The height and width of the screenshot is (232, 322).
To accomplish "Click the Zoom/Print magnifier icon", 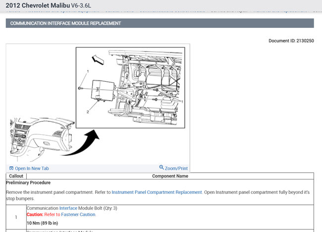I will [x=161, y=168].
